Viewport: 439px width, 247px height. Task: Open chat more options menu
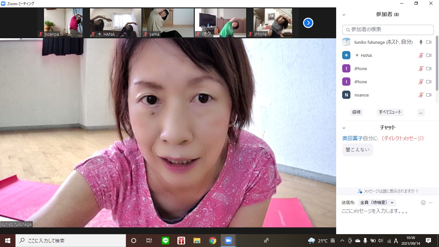tap(431, 203)
